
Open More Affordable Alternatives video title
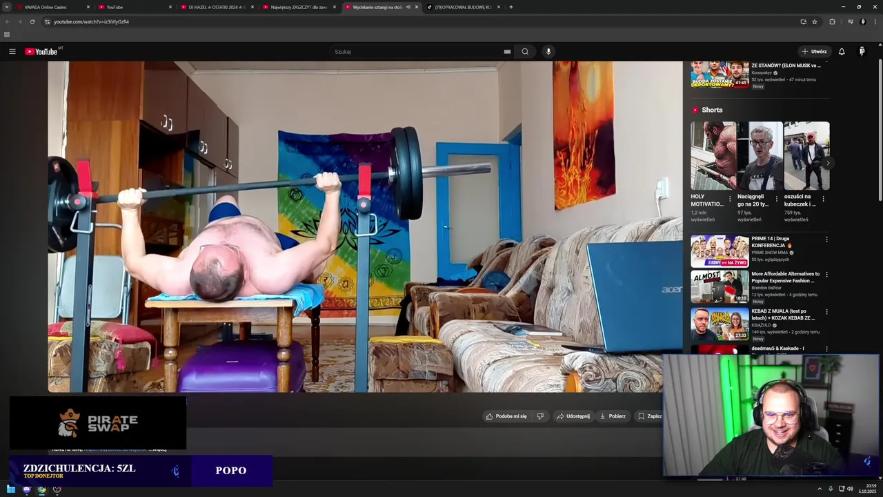tap(786, 277)
